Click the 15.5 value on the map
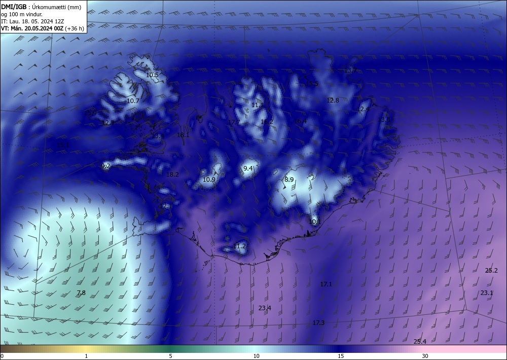This screenshot has height=360, width=507. point(312,83)
